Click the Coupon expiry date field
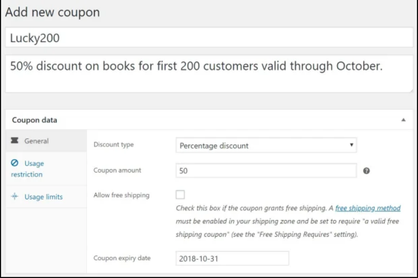The width and height of the screenshot is (418, 278). click(232, 258)
